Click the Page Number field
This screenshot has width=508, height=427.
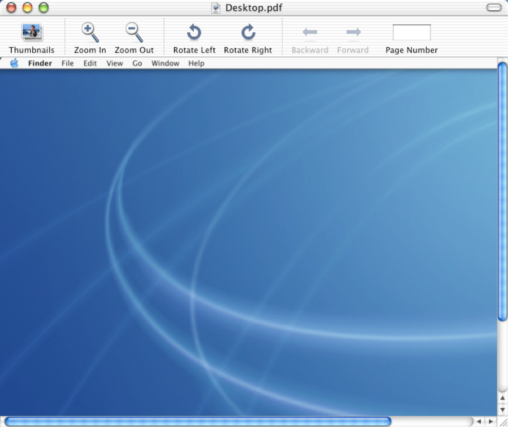[x=411, y=32]
